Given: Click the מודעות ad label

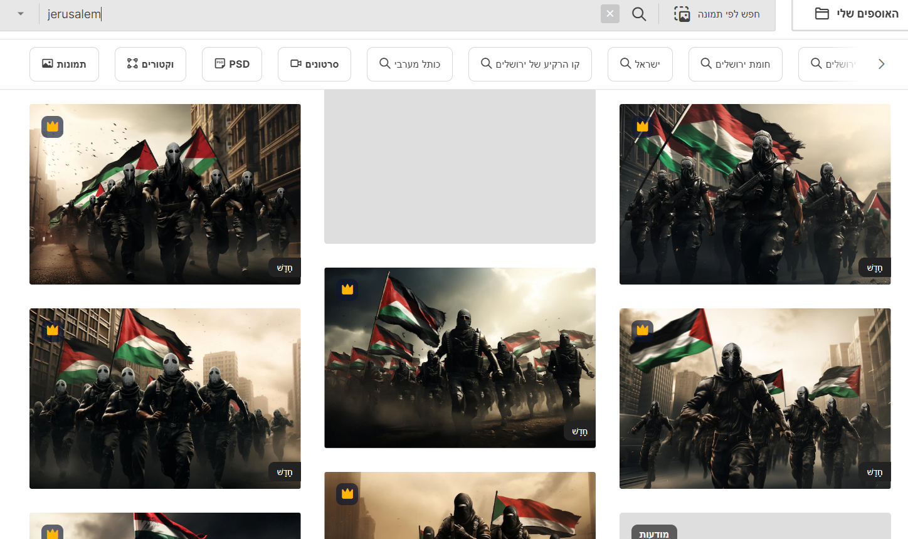Looking at the screenshot, I should click(654, 533).
